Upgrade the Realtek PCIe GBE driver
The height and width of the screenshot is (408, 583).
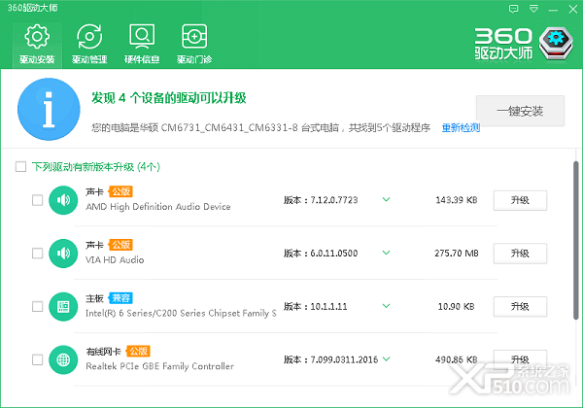click(520, 359)
